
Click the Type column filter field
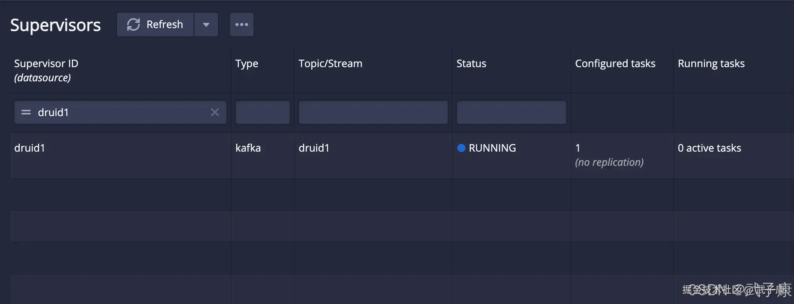point(263,113)
